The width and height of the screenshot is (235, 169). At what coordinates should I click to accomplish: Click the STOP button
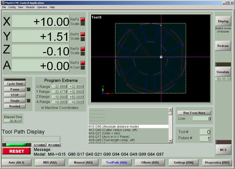pyautogui.click(x=15, y=95)
